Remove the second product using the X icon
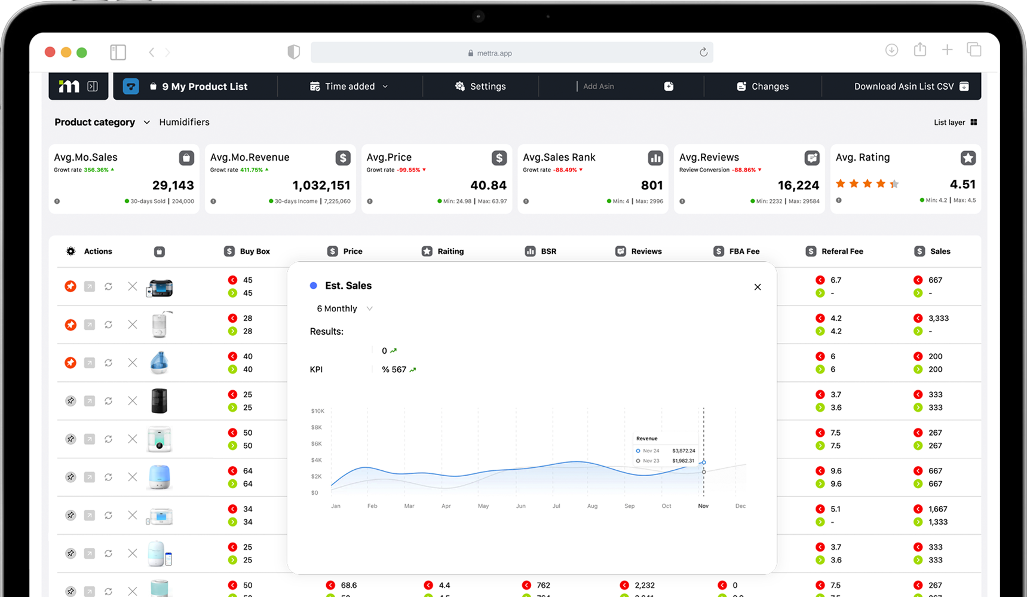The width and height of the screenshot is (1027, 597). (x=132, y=324)
